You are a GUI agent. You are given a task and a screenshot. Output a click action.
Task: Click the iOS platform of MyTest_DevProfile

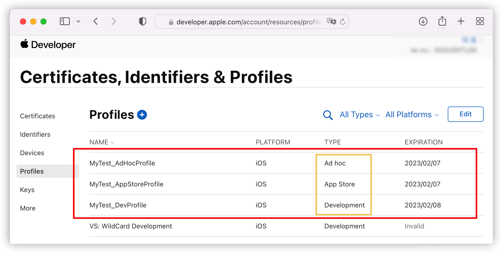click(x=261, y=205)
